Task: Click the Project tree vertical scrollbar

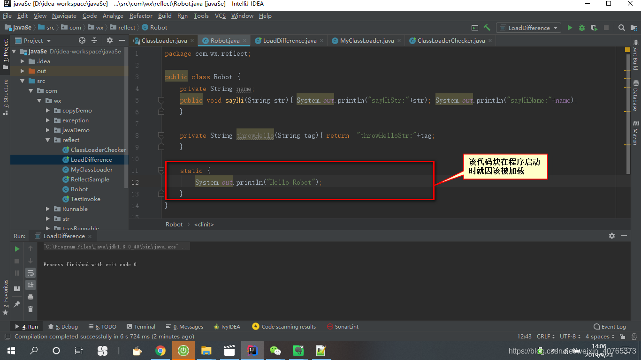Action: [126, 117]
